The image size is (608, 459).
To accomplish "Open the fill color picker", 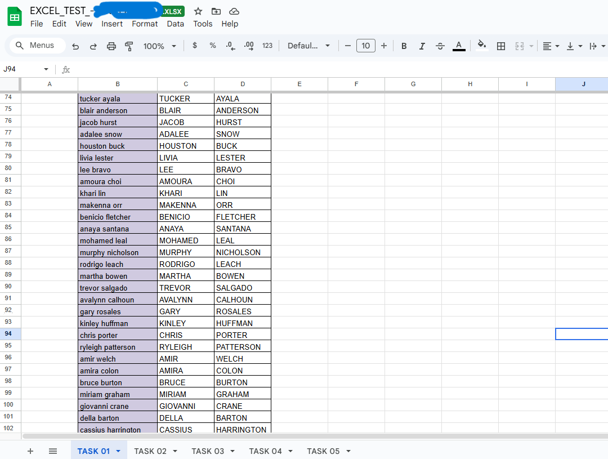I will click(481, 46).
